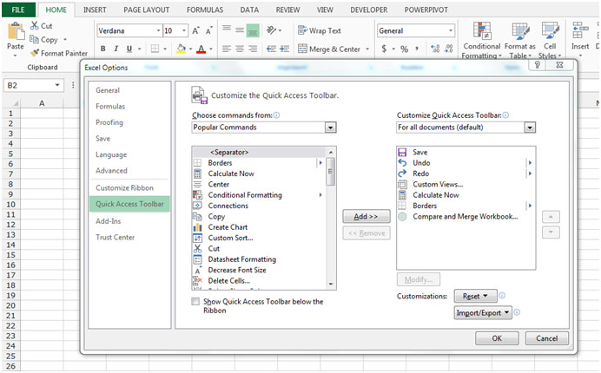Open Help question mark in dialog
601x373 pixels.
pyautogui.click(x=538, y=65)
